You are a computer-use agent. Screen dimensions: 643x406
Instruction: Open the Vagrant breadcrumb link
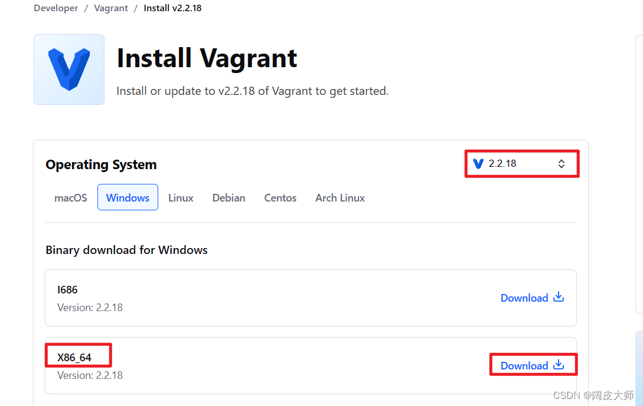coord(111,8)
